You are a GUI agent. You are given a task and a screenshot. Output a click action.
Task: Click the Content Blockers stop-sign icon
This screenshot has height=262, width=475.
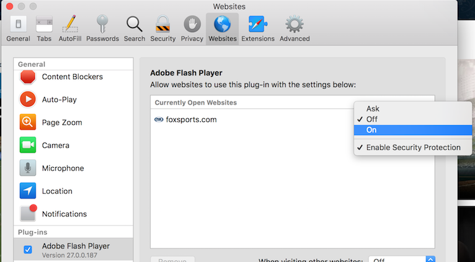click(28, 77)
